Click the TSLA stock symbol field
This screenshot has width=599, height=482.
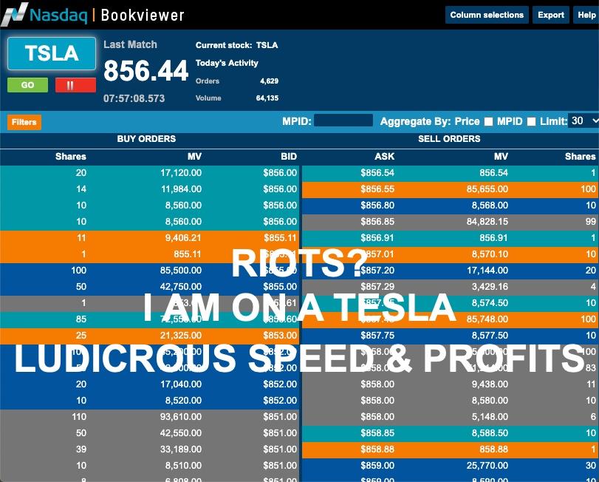[52, 54]
